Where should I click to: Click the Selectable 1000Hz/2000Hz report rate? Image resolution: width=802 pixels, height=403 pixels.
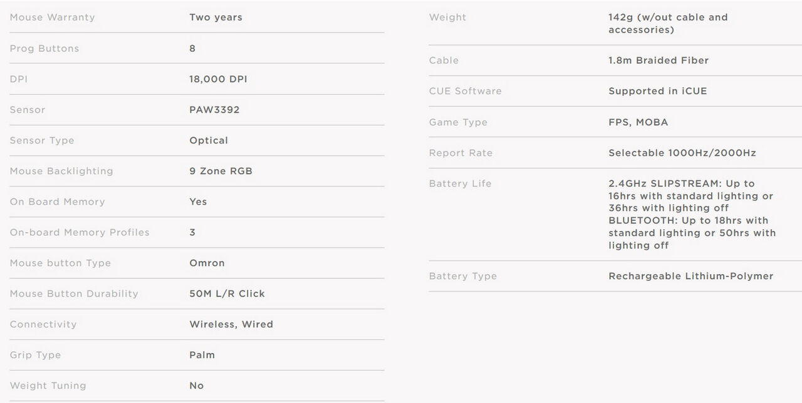682,153
